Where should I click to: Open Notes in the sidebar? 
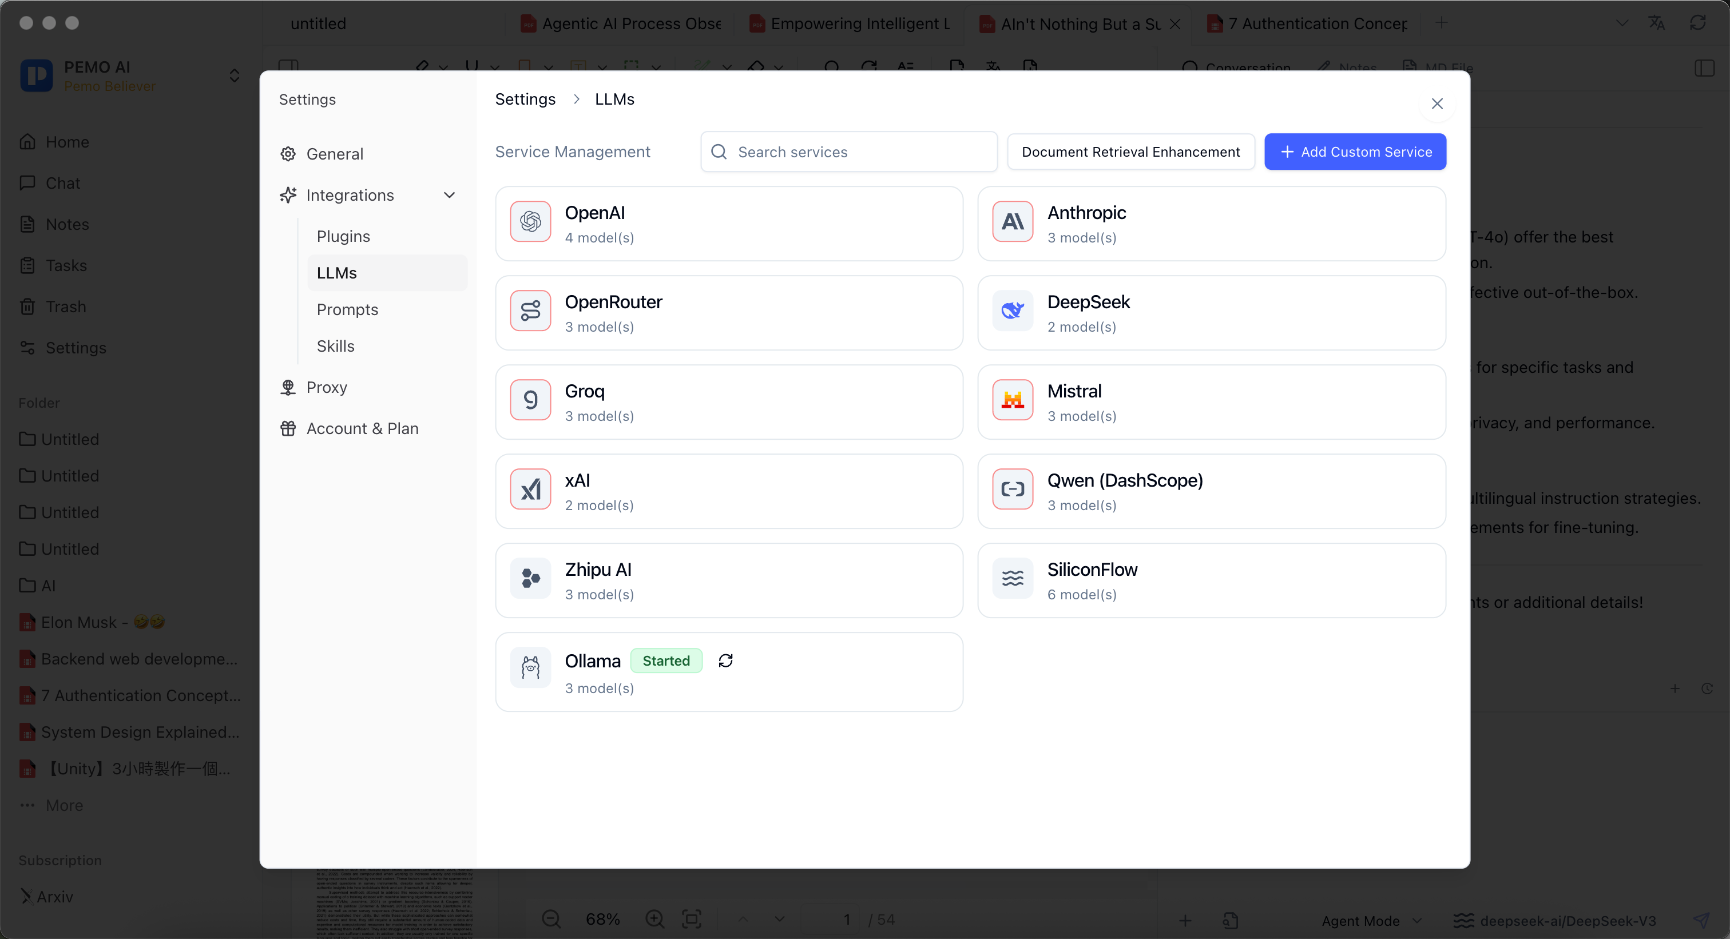tap(67, 225)
